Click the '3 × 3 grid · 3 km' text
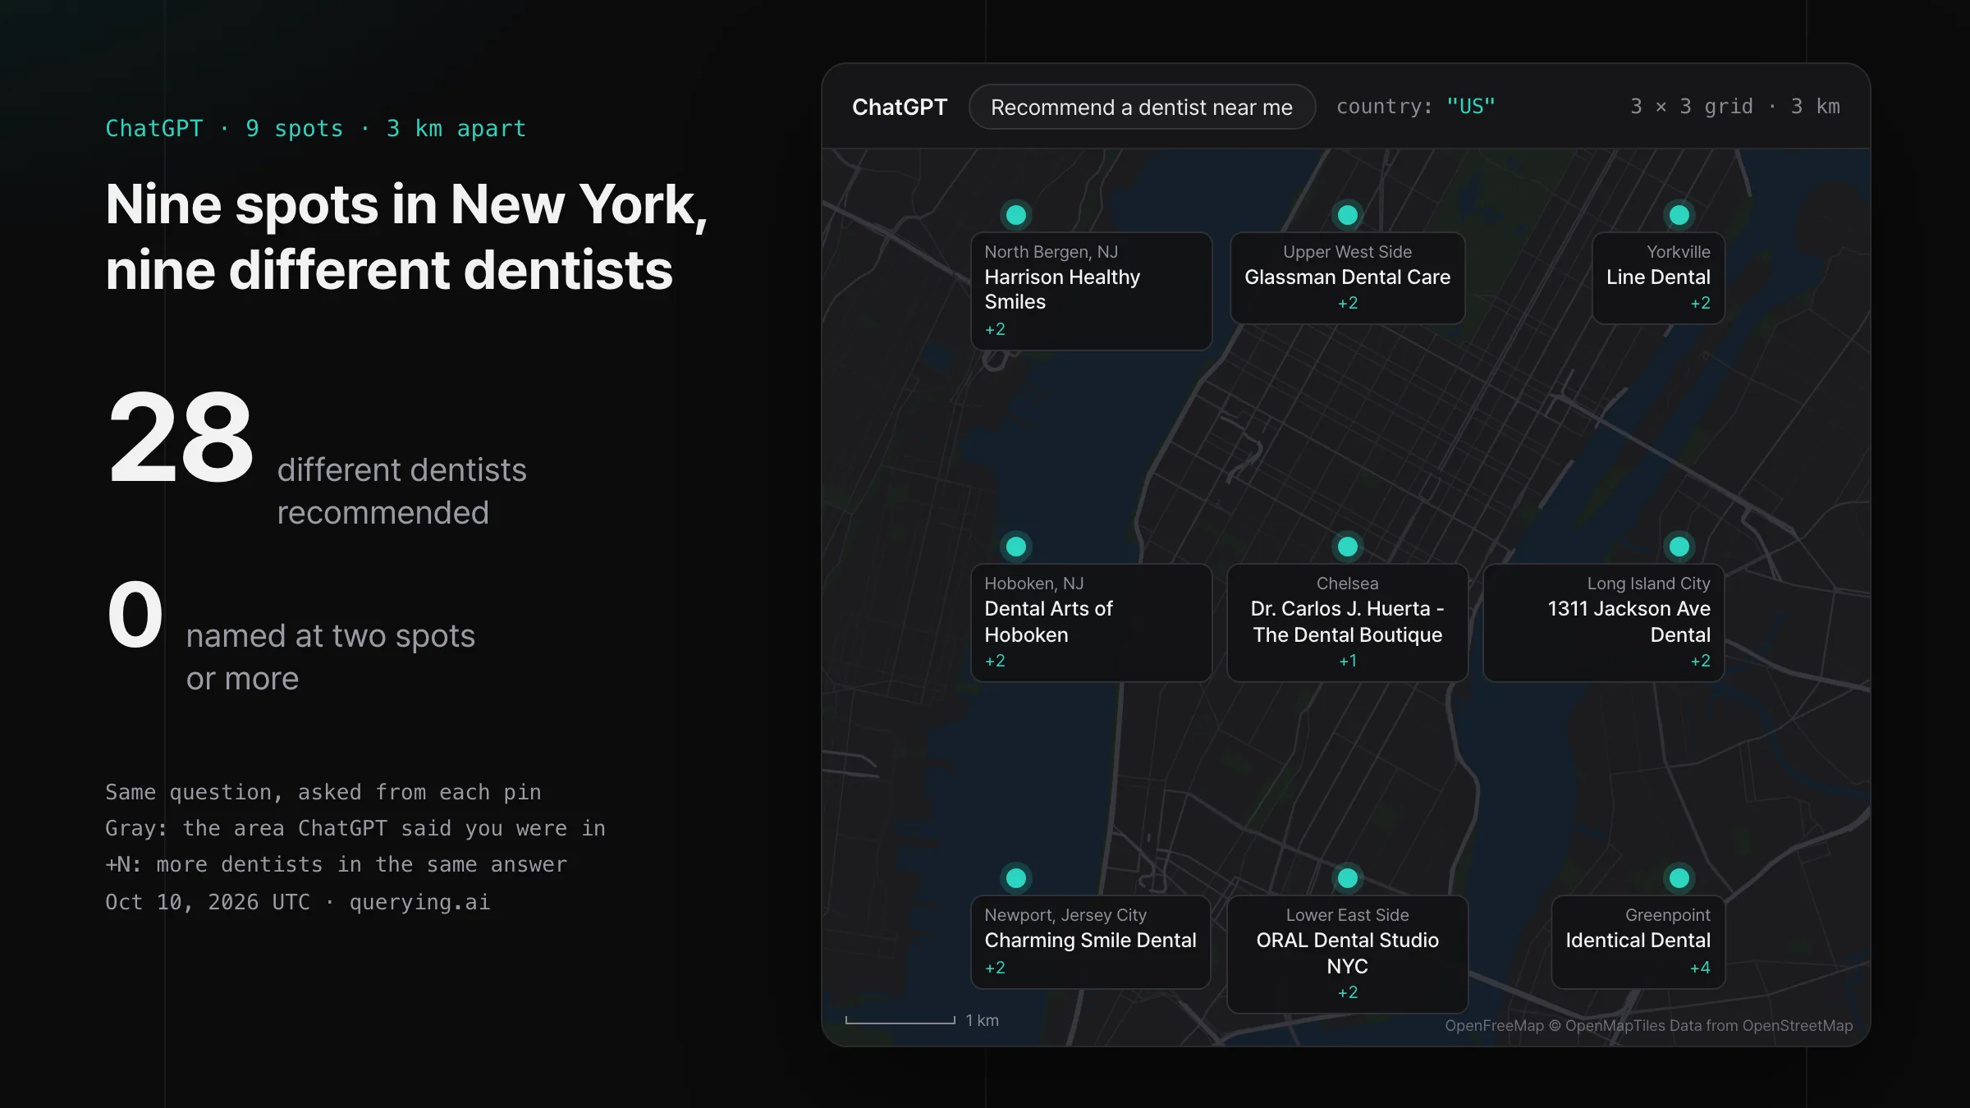The height and width of the screenshot is (1108, 1970). [x=1735, y=107]
